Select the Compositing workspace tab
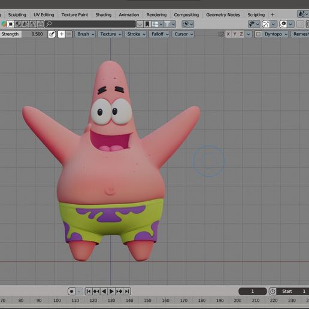The width and height of the screenshot is (309, 309). point(186,15)
